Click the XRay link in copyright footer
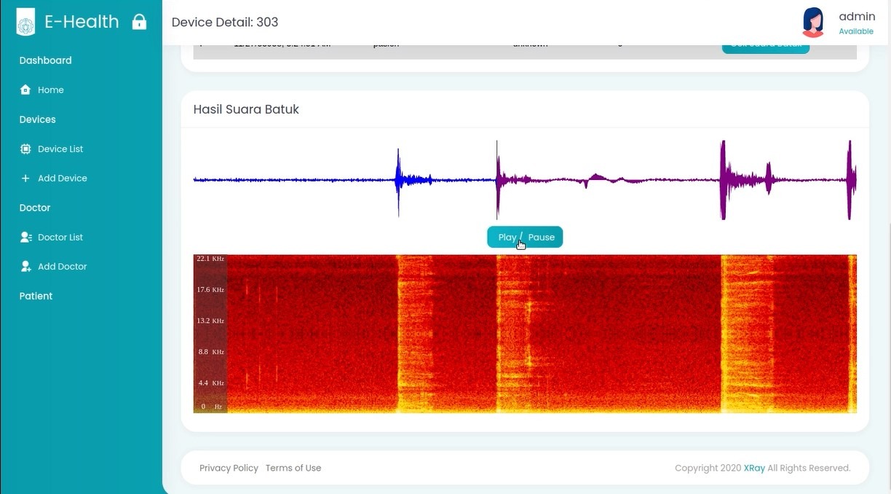Screen dimensions: 891x494 (x=754, y=468)
